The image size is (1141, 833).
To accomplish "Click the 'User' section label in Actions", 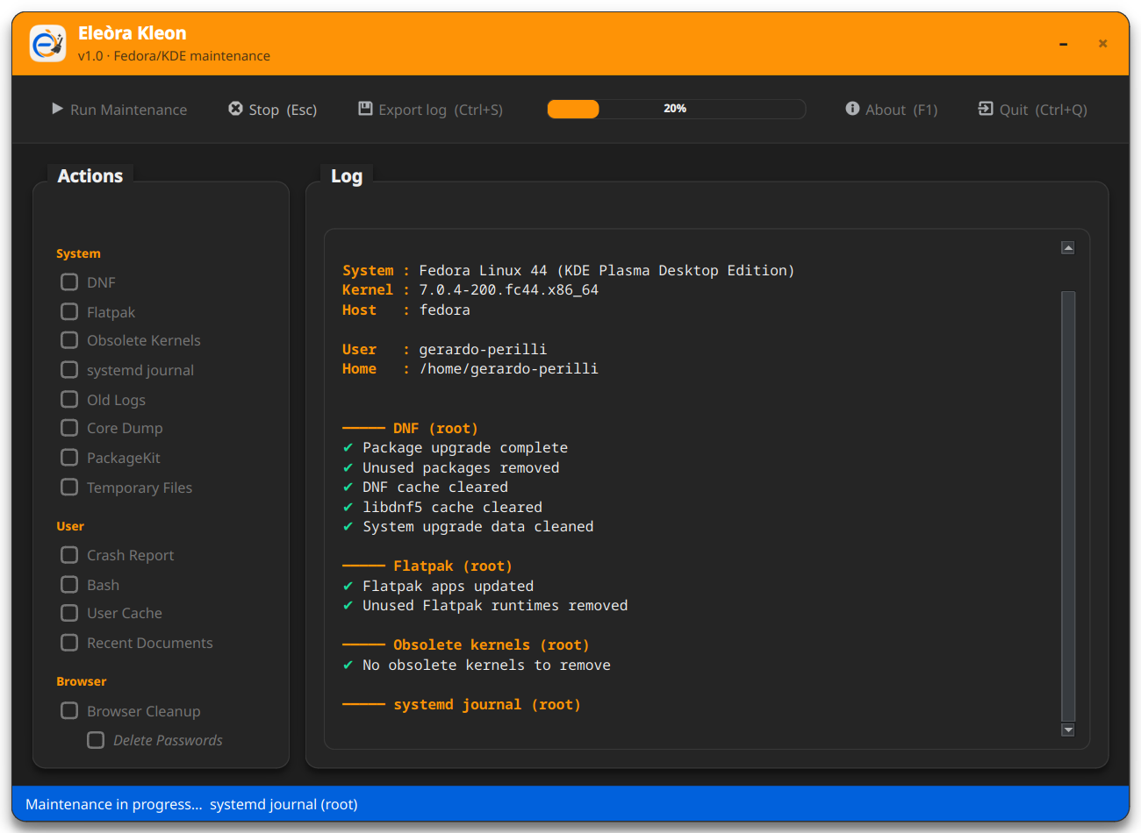I will point(70,526).
